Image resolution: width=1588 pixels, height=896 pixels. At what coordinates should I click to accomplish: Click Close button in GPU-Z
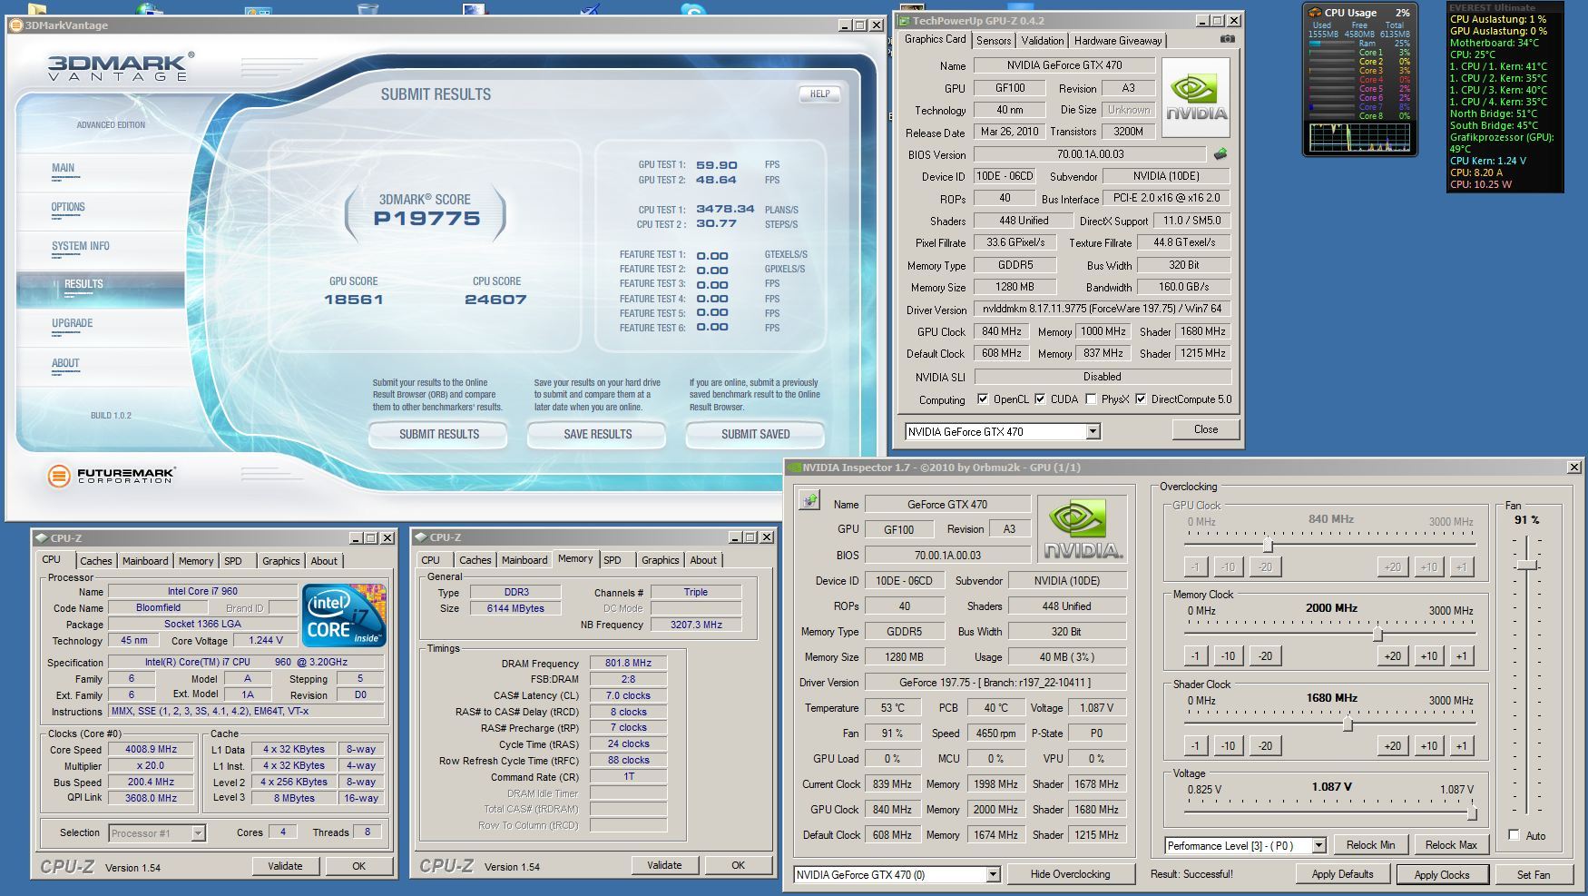(x=1206, y=429)
